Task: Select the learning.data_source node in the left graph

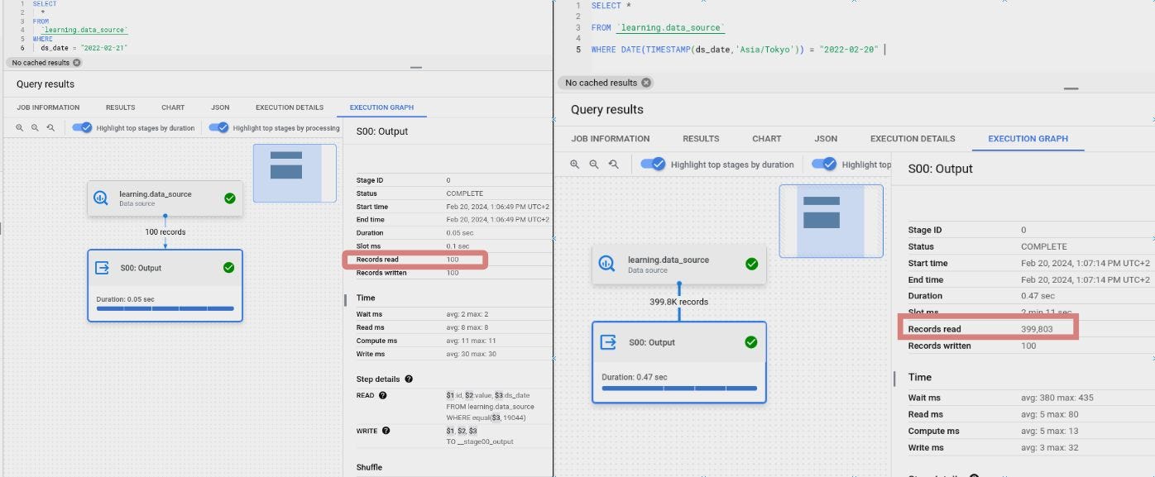Action: click(x=165, y=198)
